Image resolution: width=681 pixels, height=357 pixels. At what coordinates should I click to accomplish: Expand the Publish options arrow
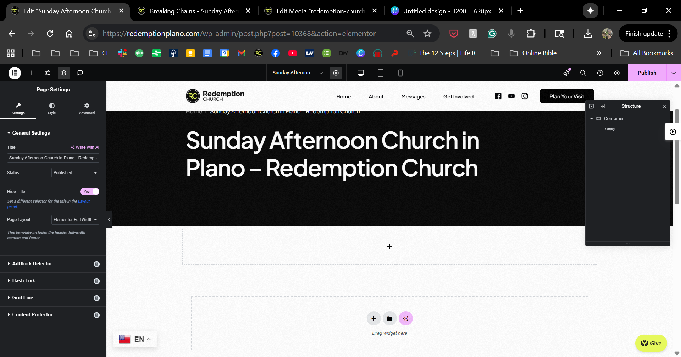coord(674,73)
